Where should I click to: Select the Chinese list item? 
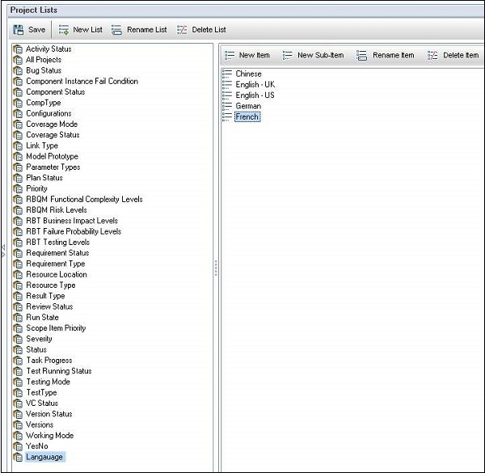pyautogui.click(x=248, y=74)
